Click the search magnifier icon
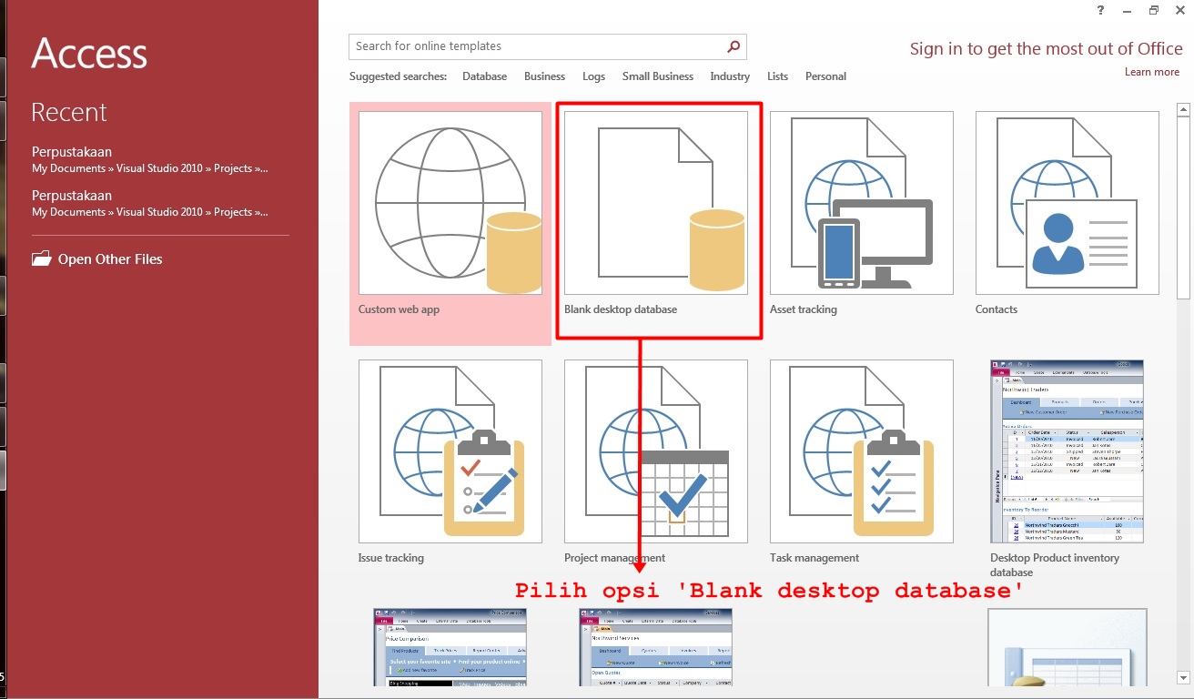The height and width of the screenshot is (699, 1194). 733,46
